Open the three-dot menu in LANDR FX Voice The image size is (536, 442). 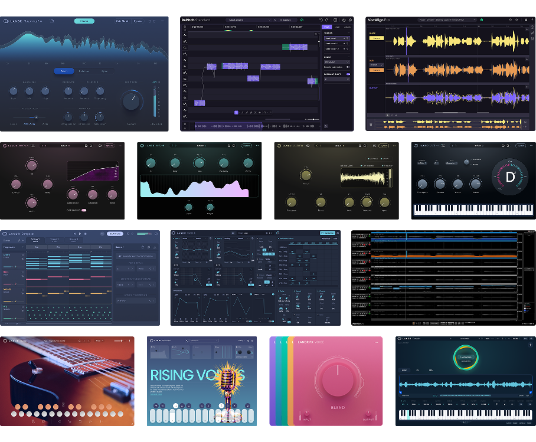click(x=377, y=342)
